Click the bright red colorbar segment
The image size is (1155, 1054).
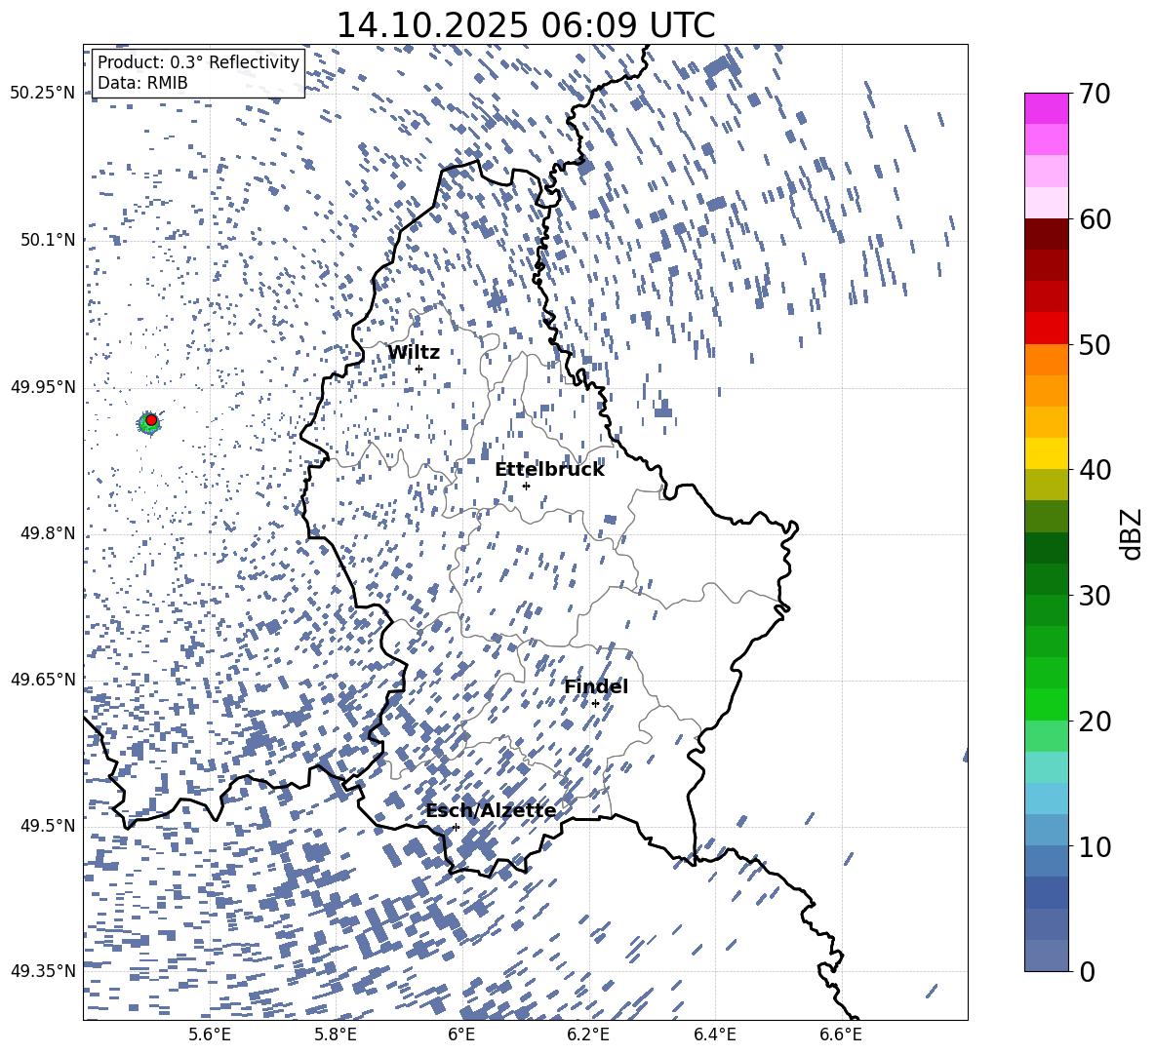point(1047,329)
